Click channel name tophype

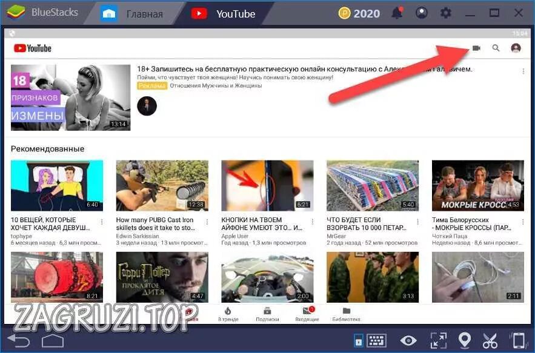[21, 236]
